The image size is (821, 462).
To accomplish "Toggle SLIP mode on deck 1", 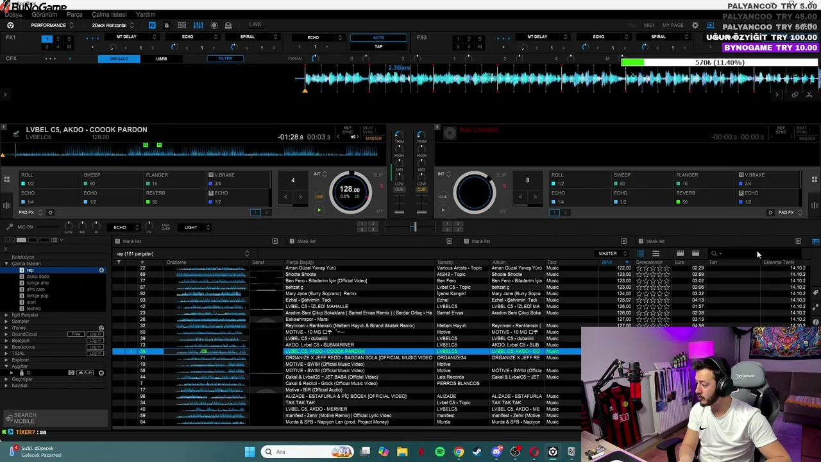I will (x=378, y=175).
